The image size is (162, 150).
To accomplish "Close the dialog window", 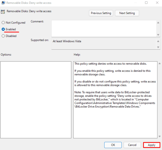I will 157,3.
